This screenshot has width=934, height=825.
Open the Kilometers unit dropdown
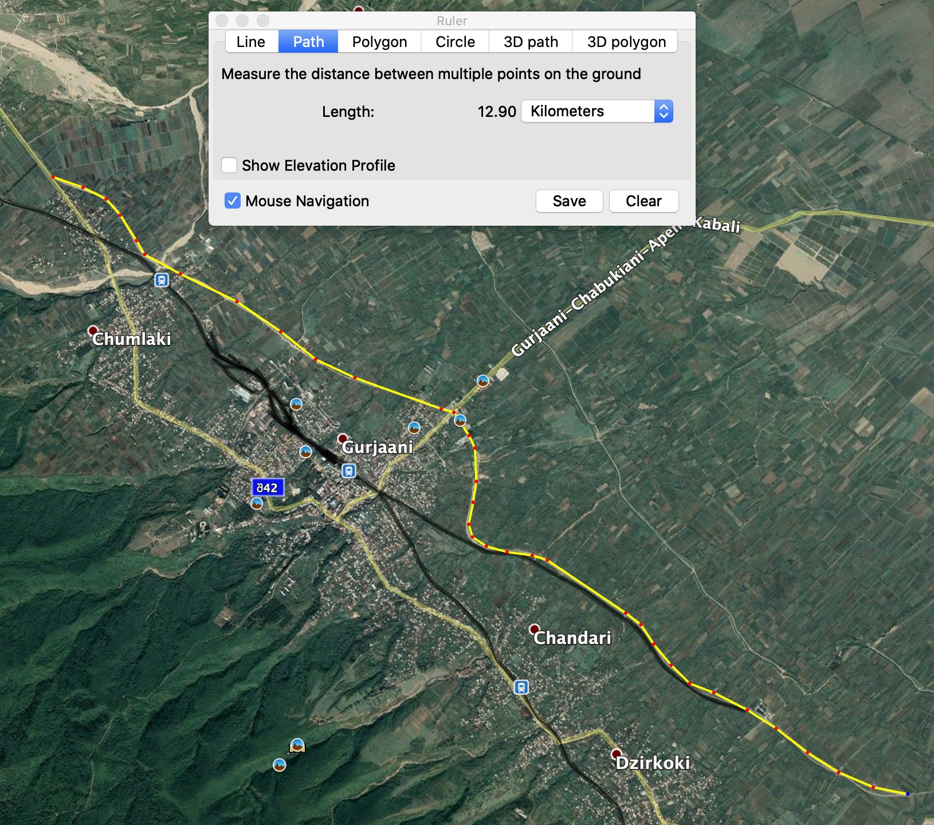pyautogui.click(x=597, y=111)
